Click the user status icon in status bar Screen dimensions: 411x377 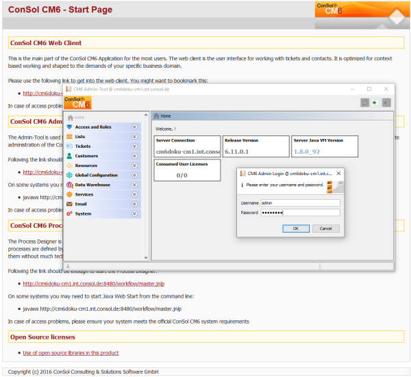(x=68, y=266)
